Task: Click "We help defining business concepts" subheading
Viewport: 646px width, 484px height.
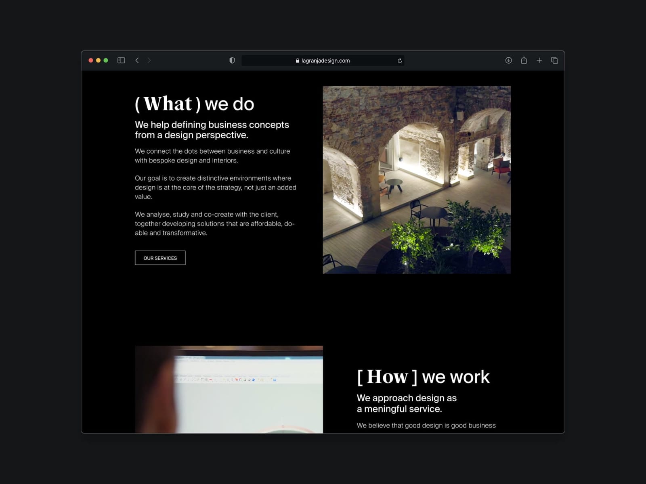Action: tap(212, 130)
